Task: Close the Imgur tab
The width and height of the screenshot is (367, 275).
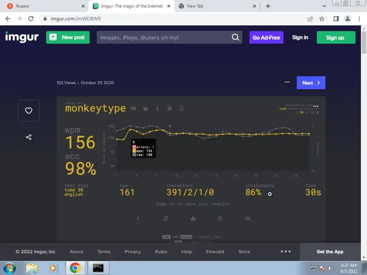Action: pos(169,6)
